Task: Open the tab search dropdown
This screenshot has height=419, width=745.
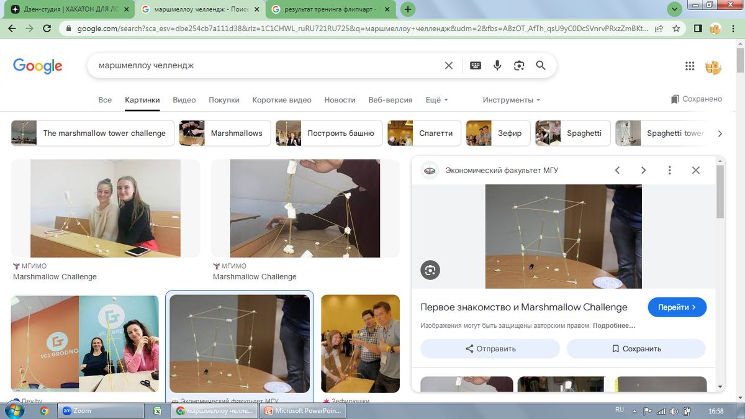Action: [675, 9]
